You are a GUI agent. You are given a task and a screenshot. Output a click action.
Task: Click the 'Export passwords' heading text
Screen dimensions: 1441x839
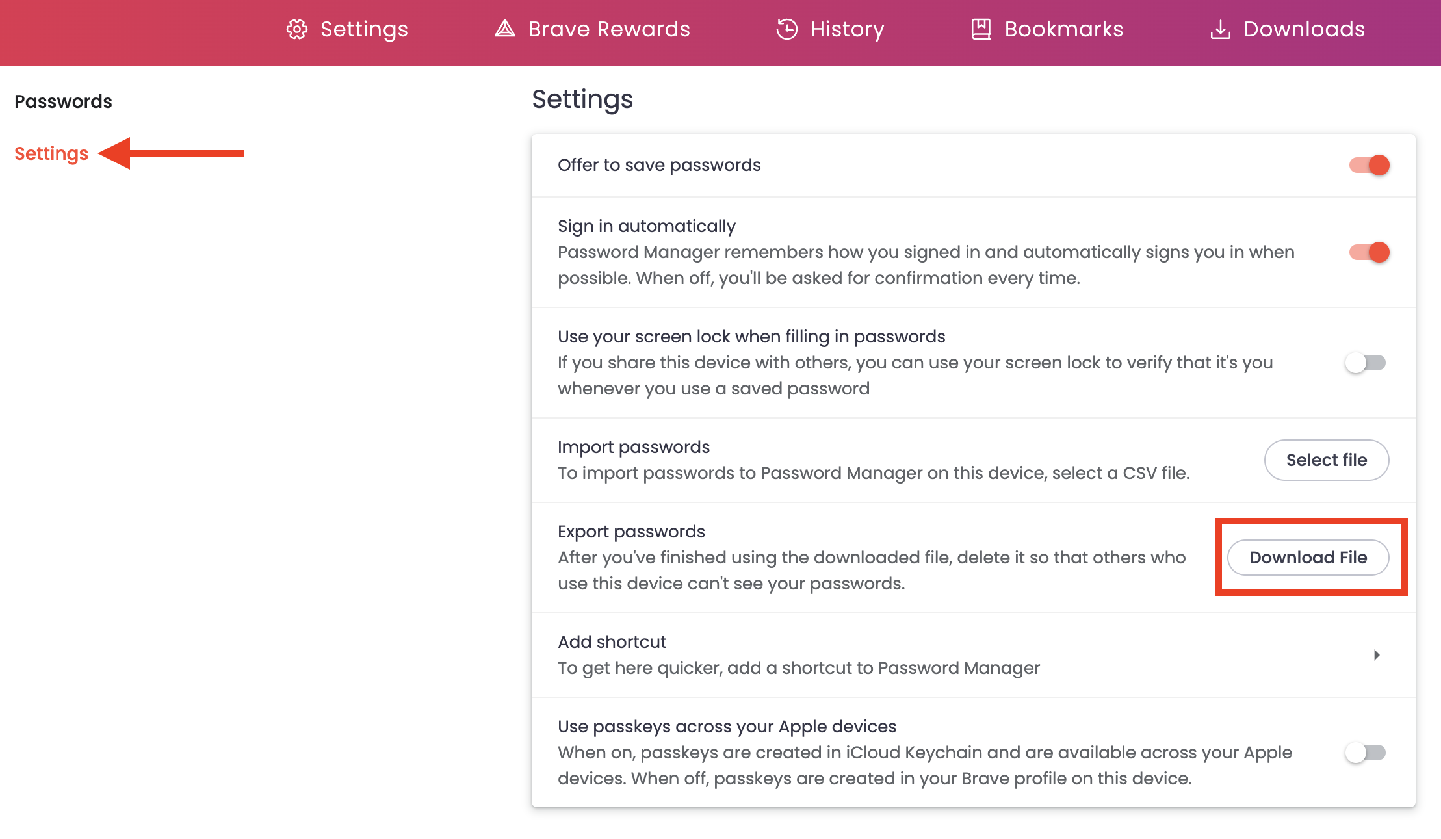coord(631,532)
